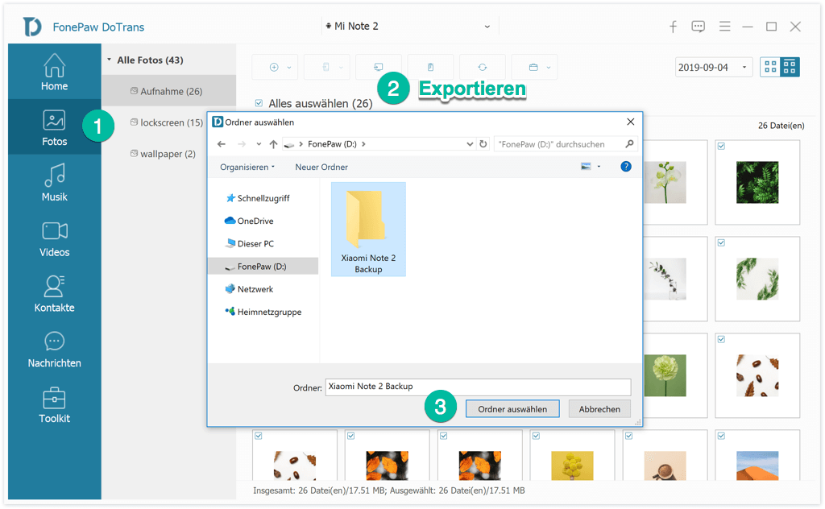The image size is (825, 509).
Task: Open the Videos section
Action: tap(54, 238)
